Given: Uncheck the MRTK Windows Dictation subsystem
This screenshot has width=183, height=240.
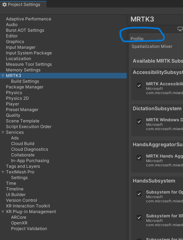Looking at the screenshot, I should point(139,122).
